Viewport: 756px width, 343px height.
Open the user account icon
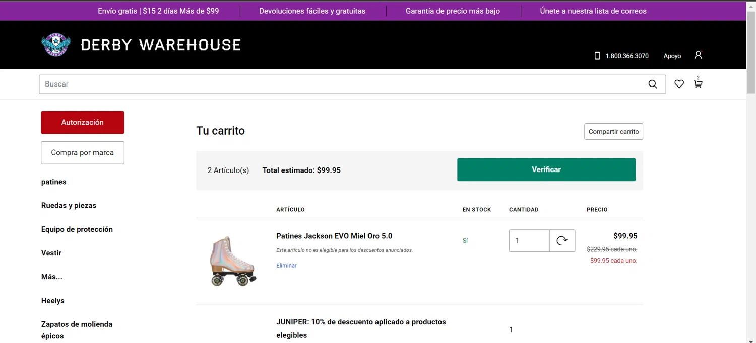(698, 55)
